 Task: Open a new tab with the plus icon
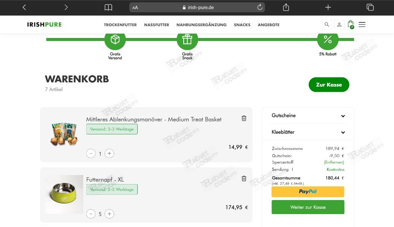pos(328,7)
